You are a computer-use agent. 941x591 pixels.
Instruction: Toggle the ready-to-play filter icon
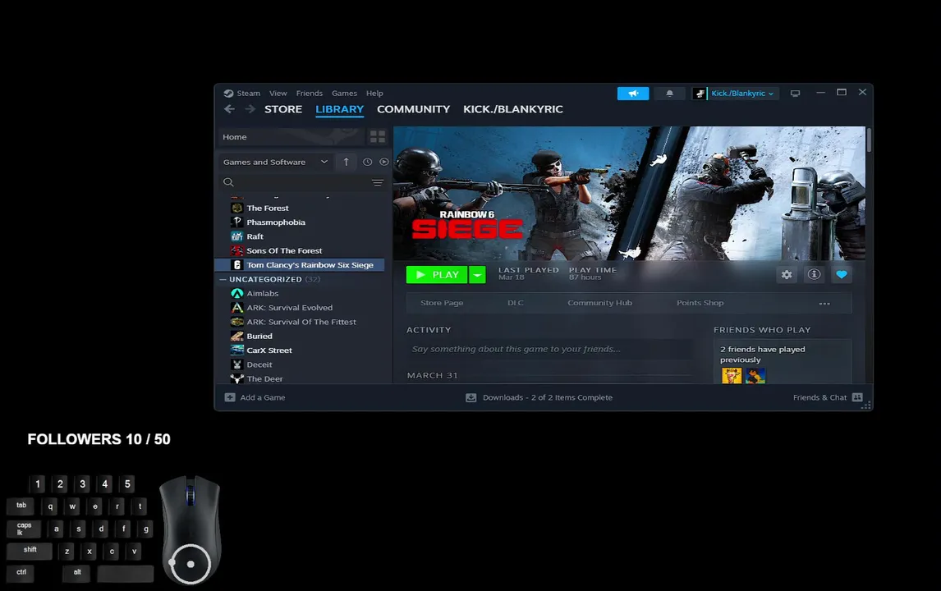click(x=384, y=162)
